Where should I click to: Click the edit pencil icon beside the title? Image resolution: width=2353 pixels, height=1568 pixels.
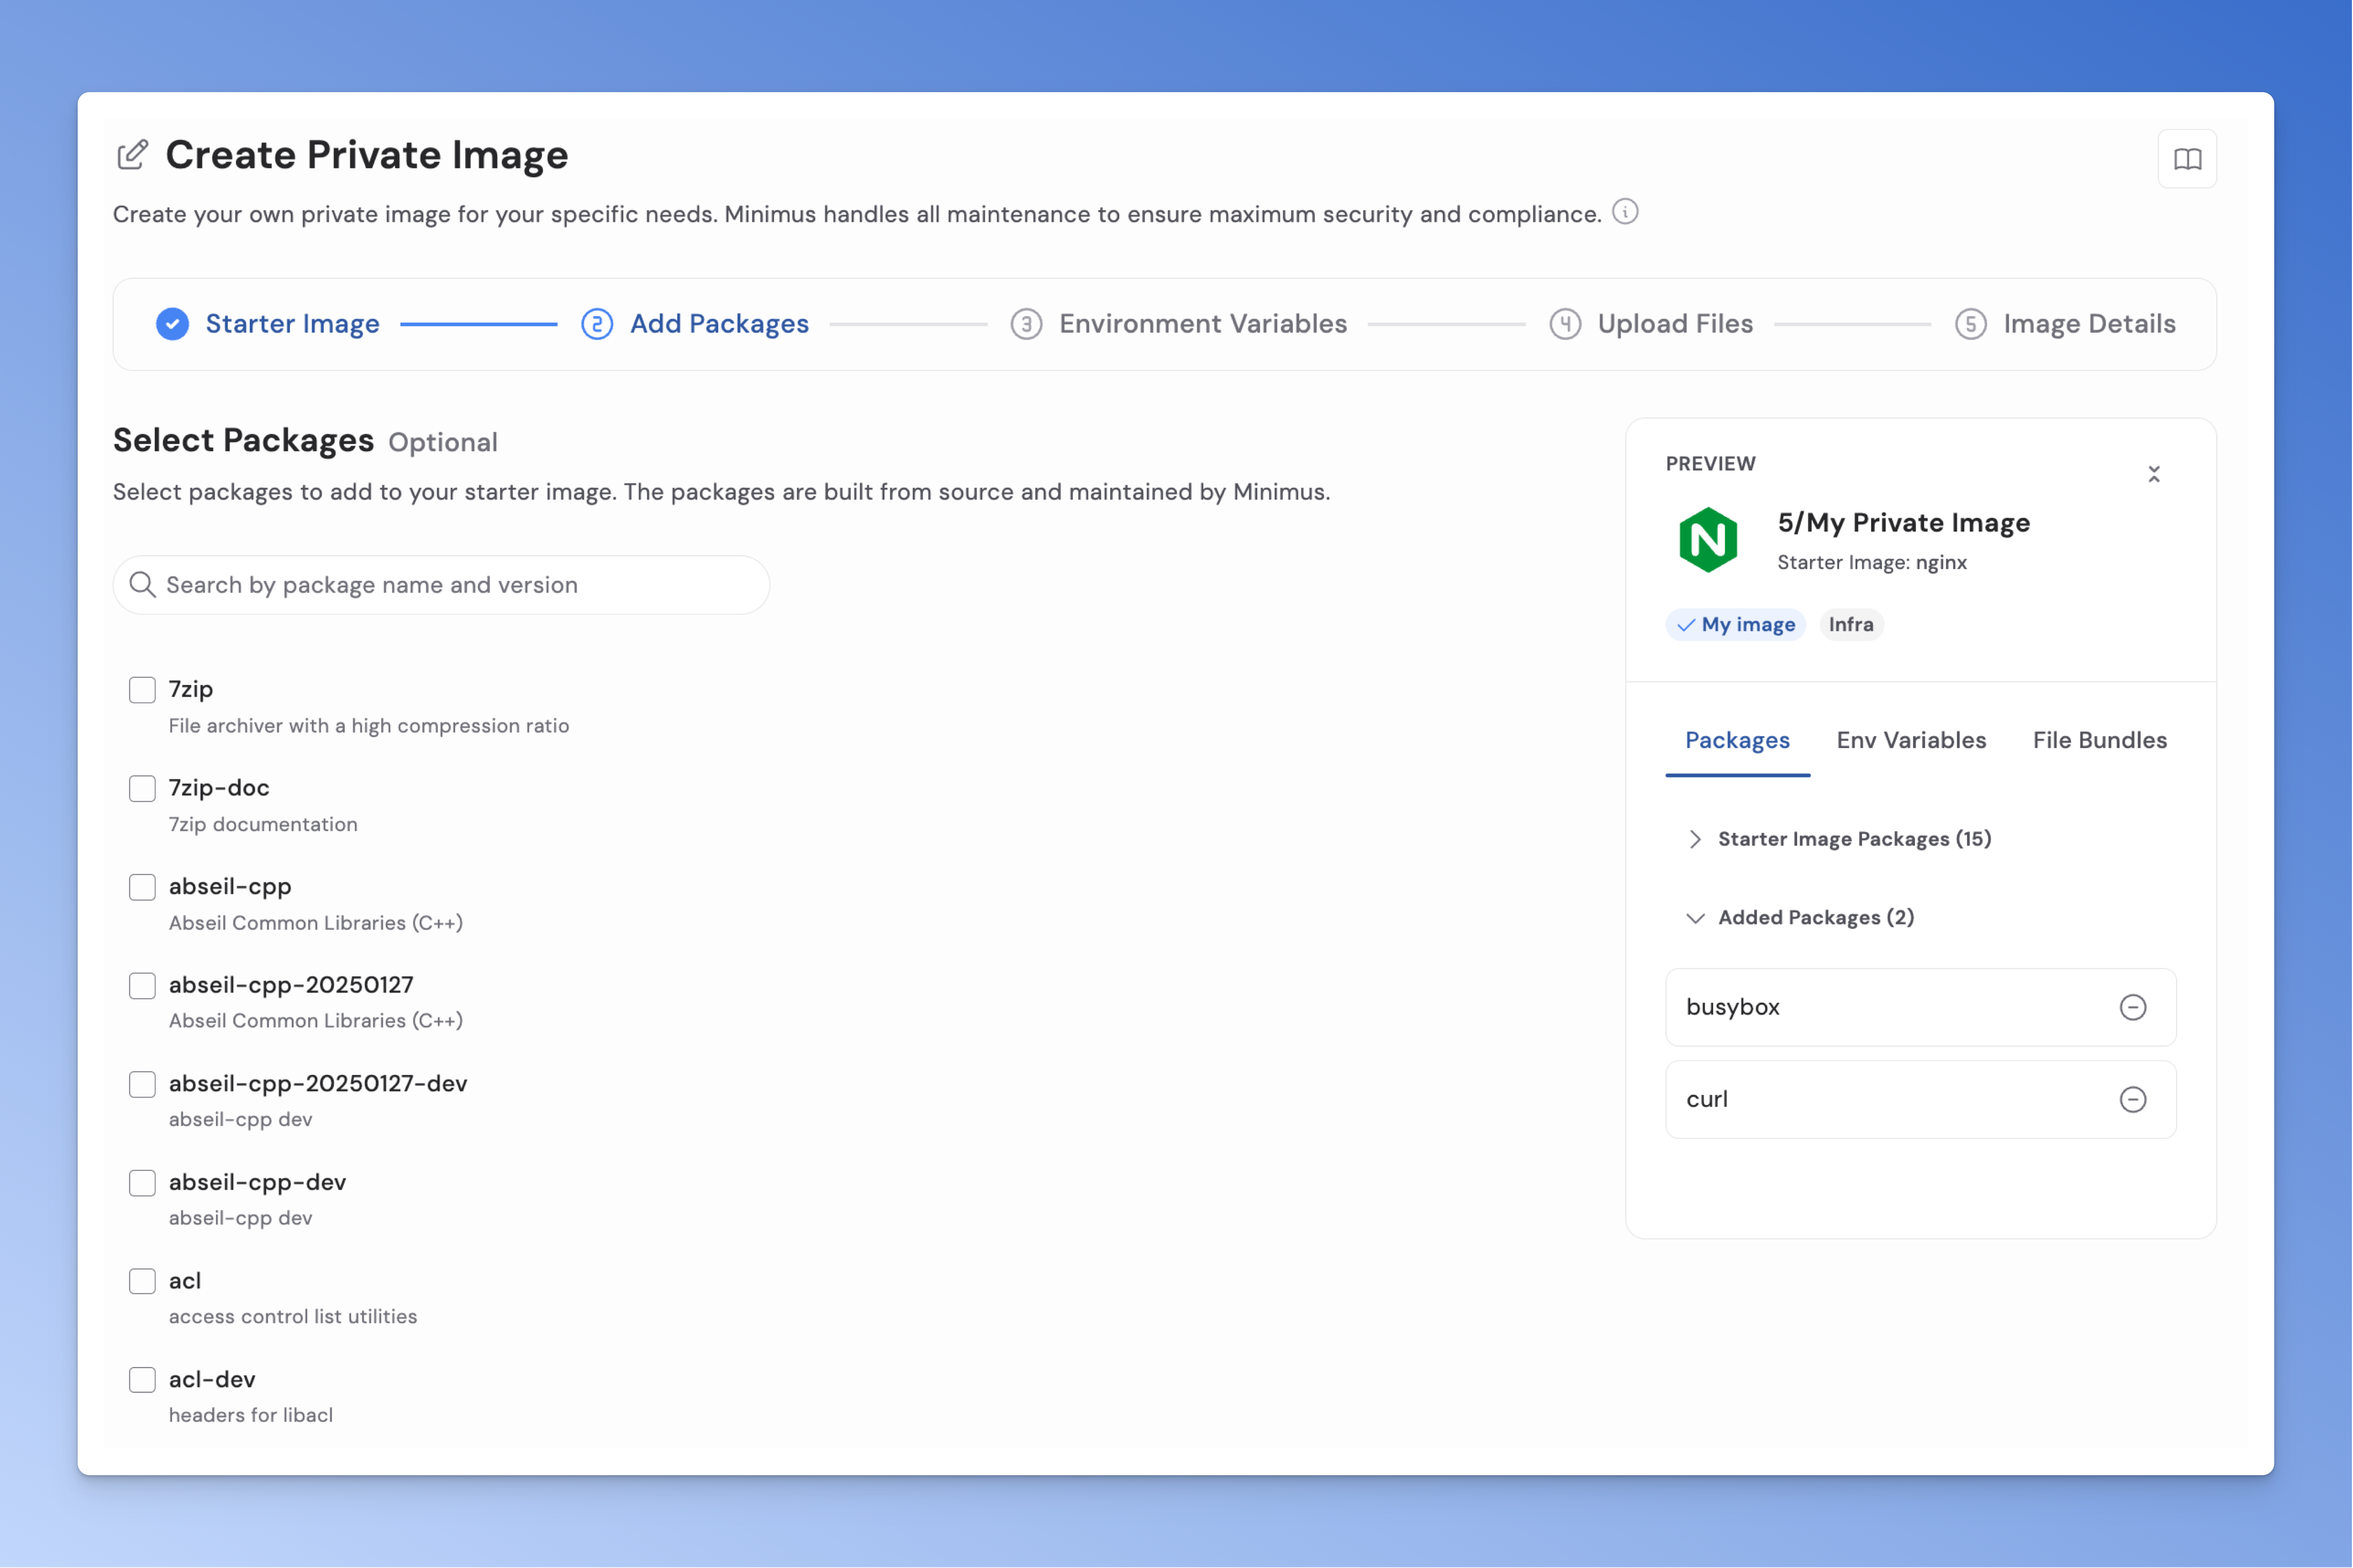133,154
